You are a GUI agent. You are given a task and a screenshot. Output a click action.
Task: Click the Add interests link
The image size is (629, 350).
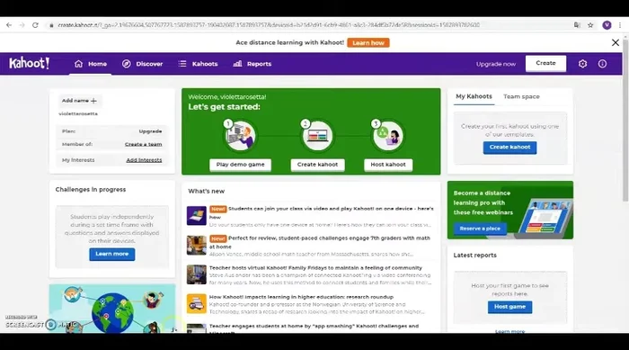144,160
